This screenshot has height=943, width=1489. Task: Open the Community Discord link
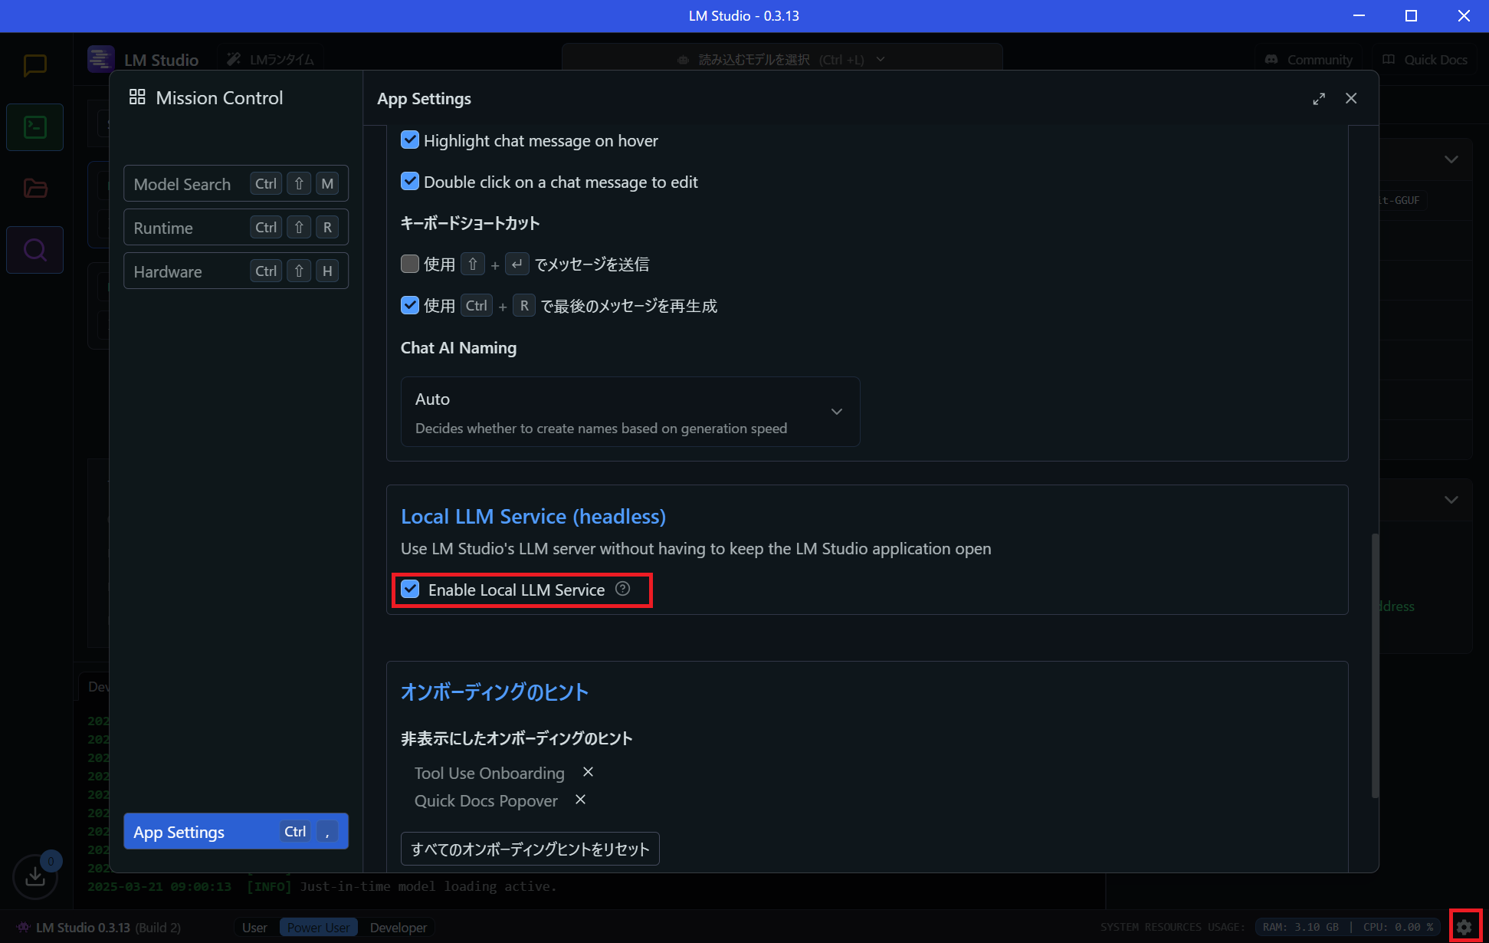[1308, 59]
